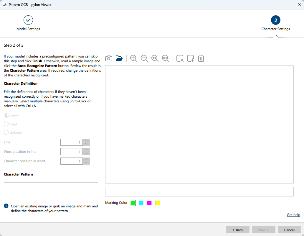
Task: Increase the Line value
Action: pyautogui.click(x=86, y=140)
